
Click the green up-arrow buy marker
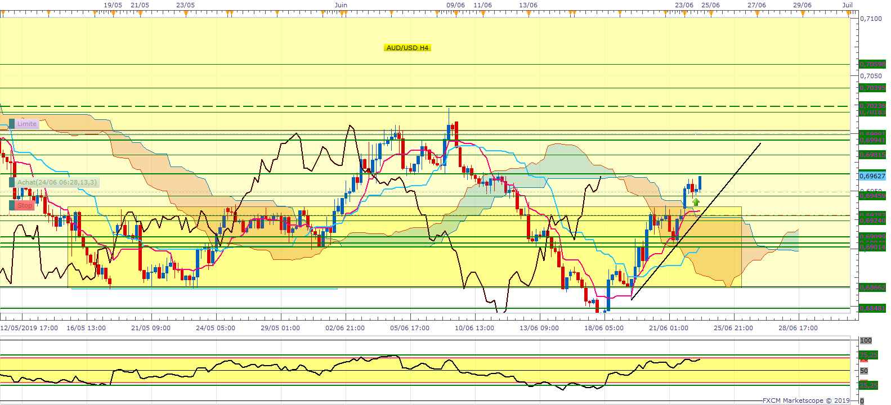[696, 202]
